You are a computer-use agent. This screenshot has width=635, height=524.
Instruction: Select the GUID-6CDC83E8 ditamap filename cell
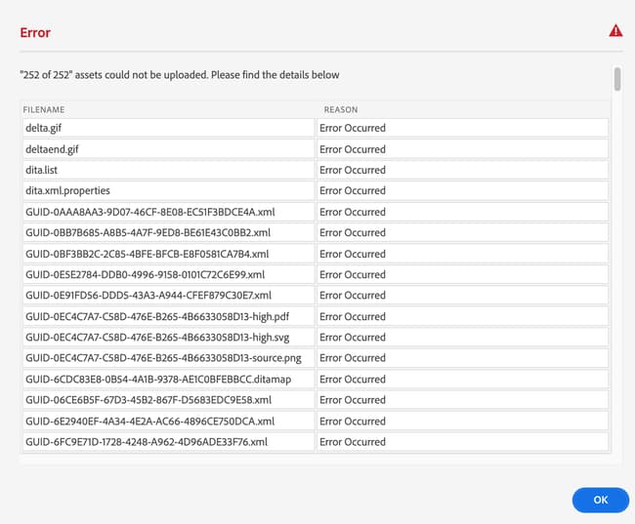[x=168, y=380]
